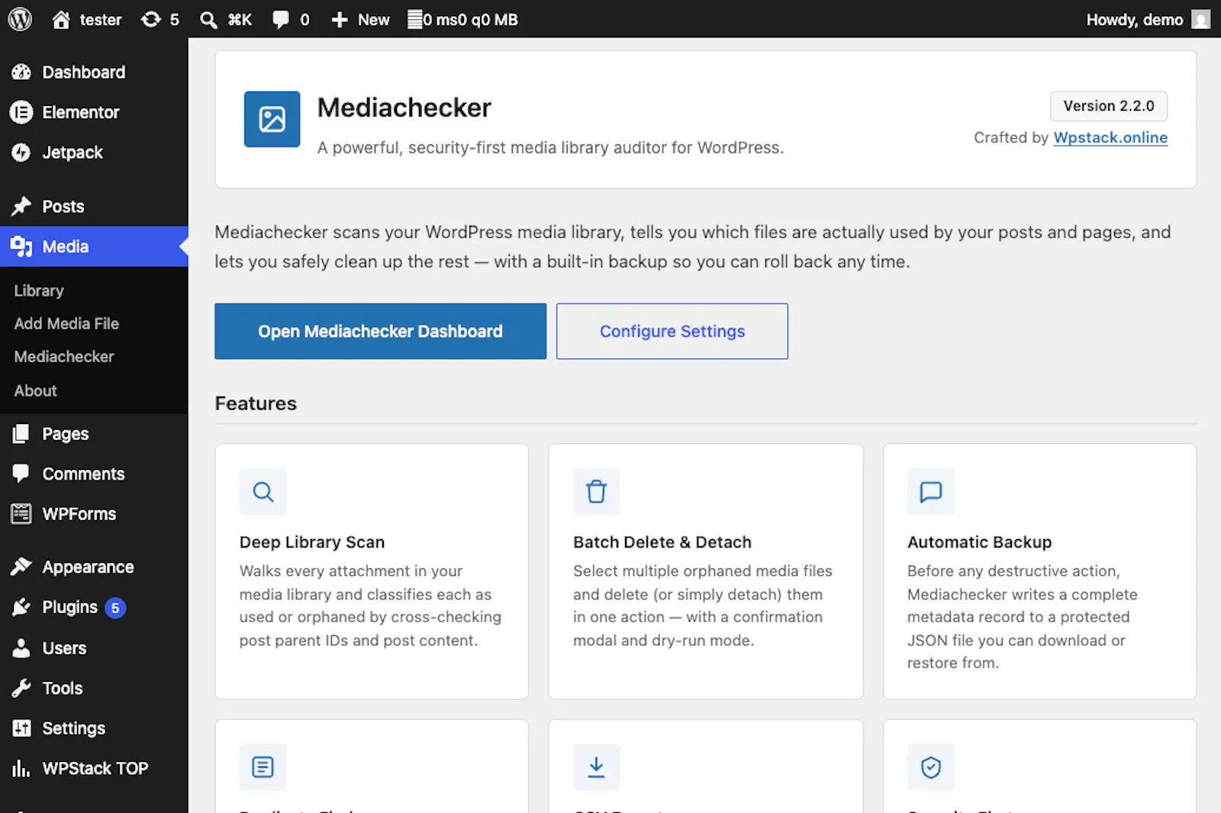Click the Comments sidebar icon
The height and width of the screenshot is (813, 1221).
(x=21, y=474)
